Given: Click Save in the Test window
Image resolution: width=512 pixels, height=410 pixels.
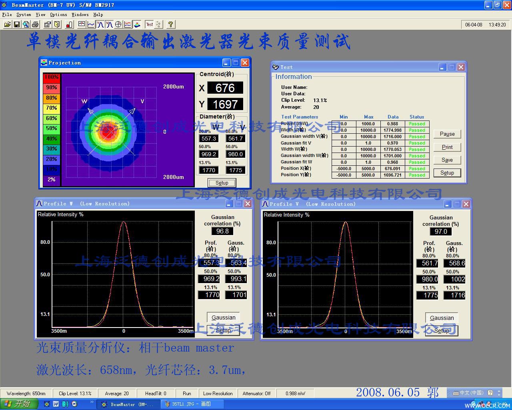Looking at the screenshot, I should coord(447,160).
